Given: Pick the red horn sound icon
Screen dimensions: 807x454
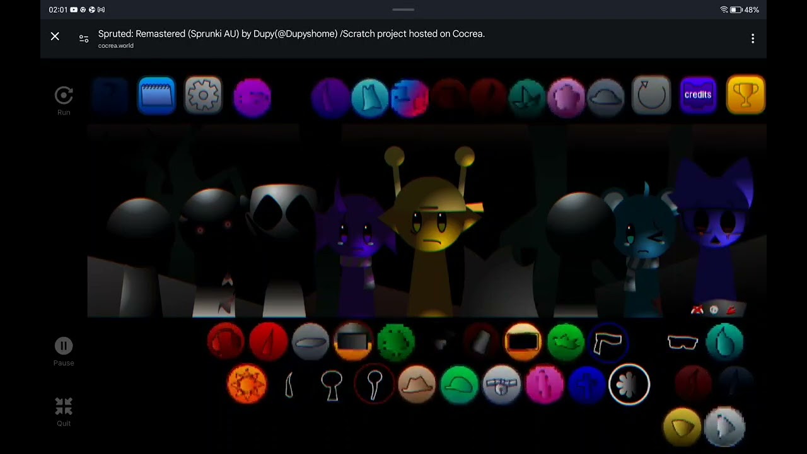Looking at the screenshot, I should 268,341.
